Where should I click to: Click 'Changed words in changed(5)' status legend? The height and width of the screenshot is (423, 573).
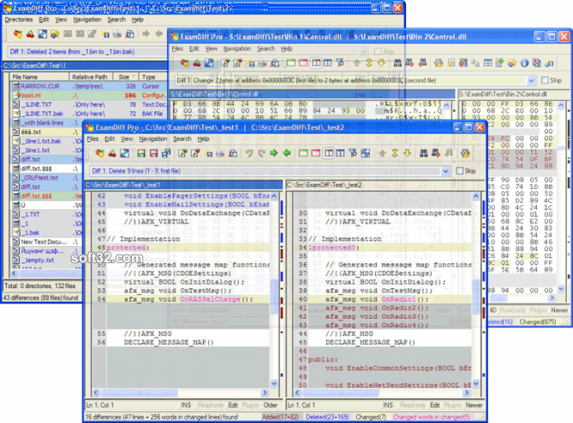pyautogui.click(x=432, y=417)
